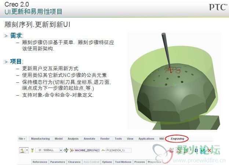Click the coordinate system icon before MACHINE_ZERO

pos(72,150)
